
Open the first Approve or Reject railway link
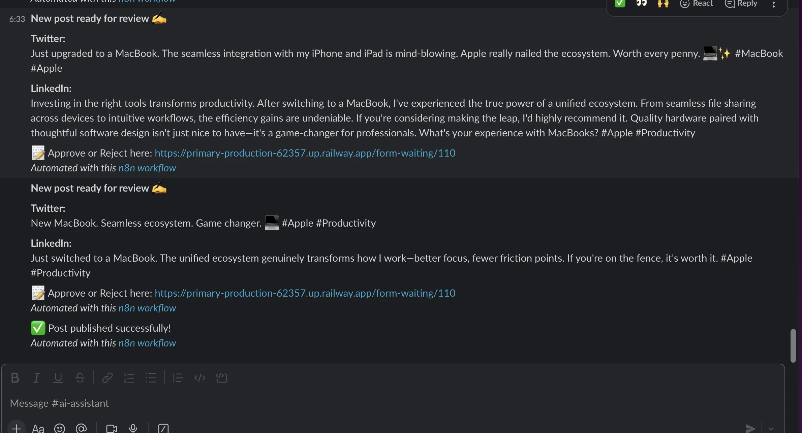[x=305, y=153]
